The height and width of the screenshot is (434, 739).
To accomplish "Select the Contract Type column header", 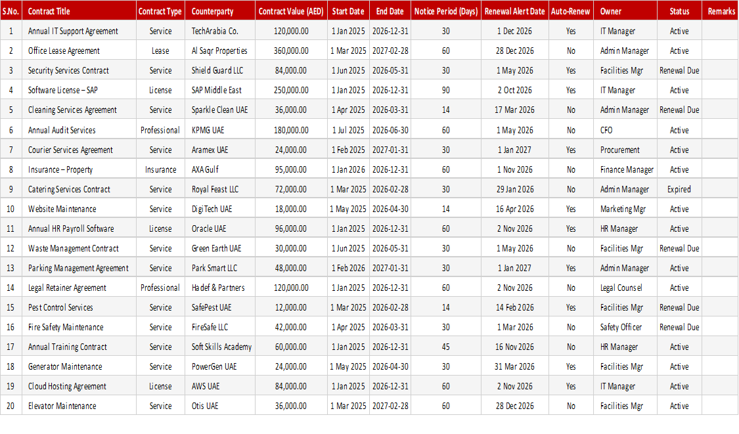I will click(160, 11).
